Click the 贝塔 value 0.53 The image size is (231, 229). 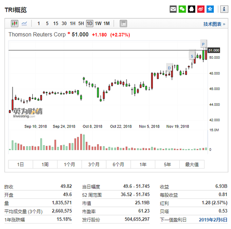[223, 211]
